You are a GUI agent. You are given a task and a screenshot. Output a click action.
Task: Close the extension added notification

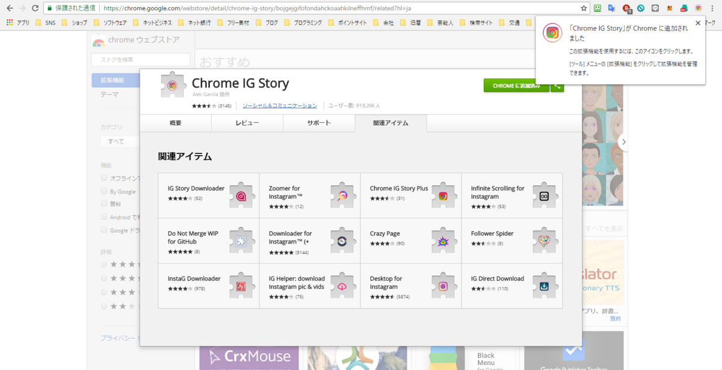698,23
